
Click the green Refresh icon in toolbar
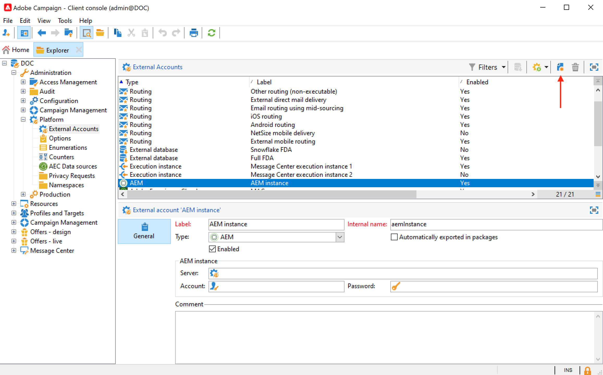coord(211,33)
